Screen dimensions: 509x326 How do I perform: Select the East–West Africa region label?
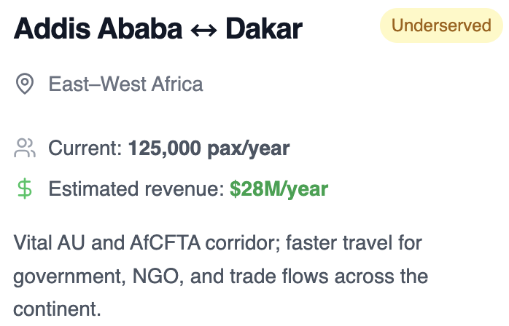[x=125, y=84]
